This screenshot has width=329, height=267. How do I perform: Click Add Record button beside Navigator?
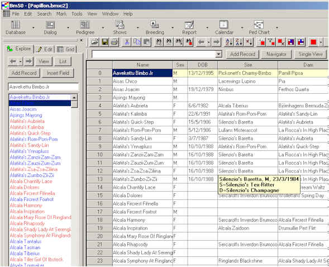[x=242, y=54]
